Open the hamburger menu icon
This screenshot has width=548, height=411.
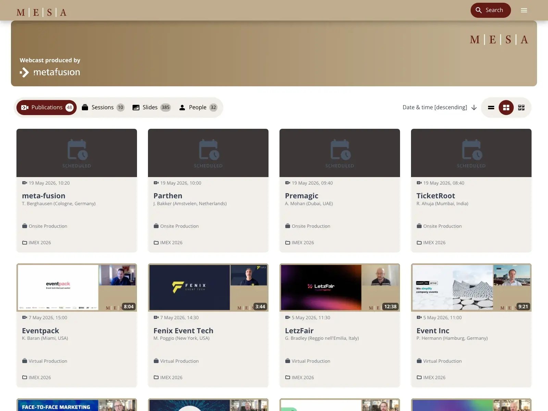pos(524,10)
